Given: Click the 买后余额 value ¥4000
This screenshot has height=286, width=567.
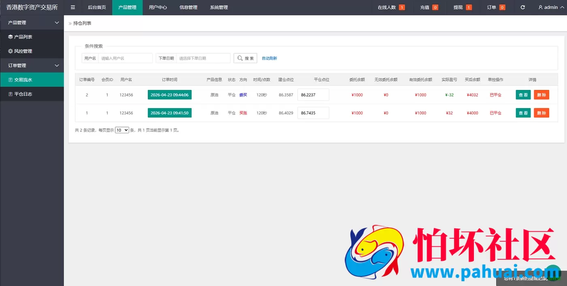Looking at the screenshot, I should (x=472, y=113).
